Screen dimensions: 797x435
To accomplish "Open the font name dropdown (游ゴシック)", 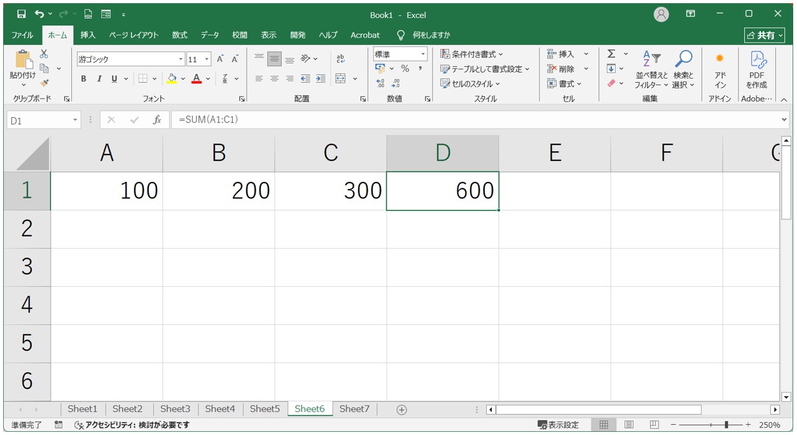I will (x=181, y=60).
